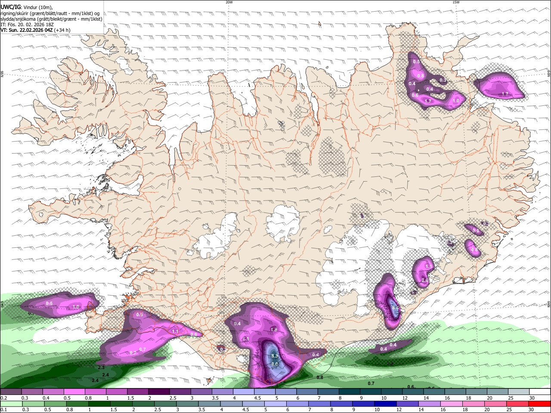The width and height of the screenshot is (551, 413).
Task: Click the '15W' longitude label
Action: pos(456,2)
